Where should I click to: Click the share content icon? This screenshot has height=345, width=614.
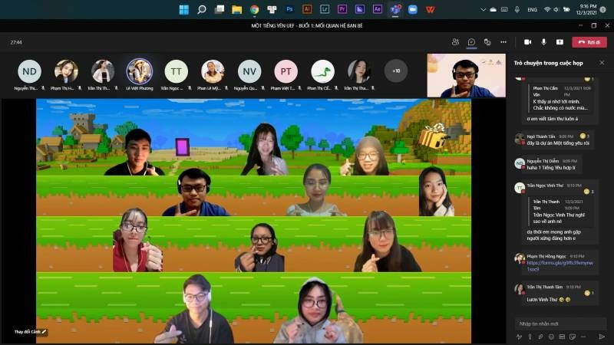pos(560,42)
